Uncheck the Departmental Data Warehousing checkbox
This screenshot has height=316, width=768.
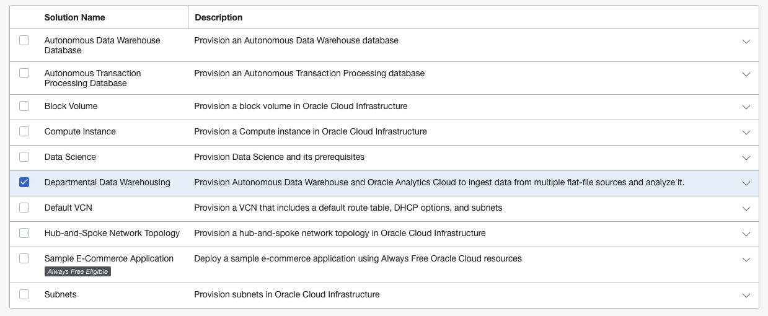[x=24, y=182]
